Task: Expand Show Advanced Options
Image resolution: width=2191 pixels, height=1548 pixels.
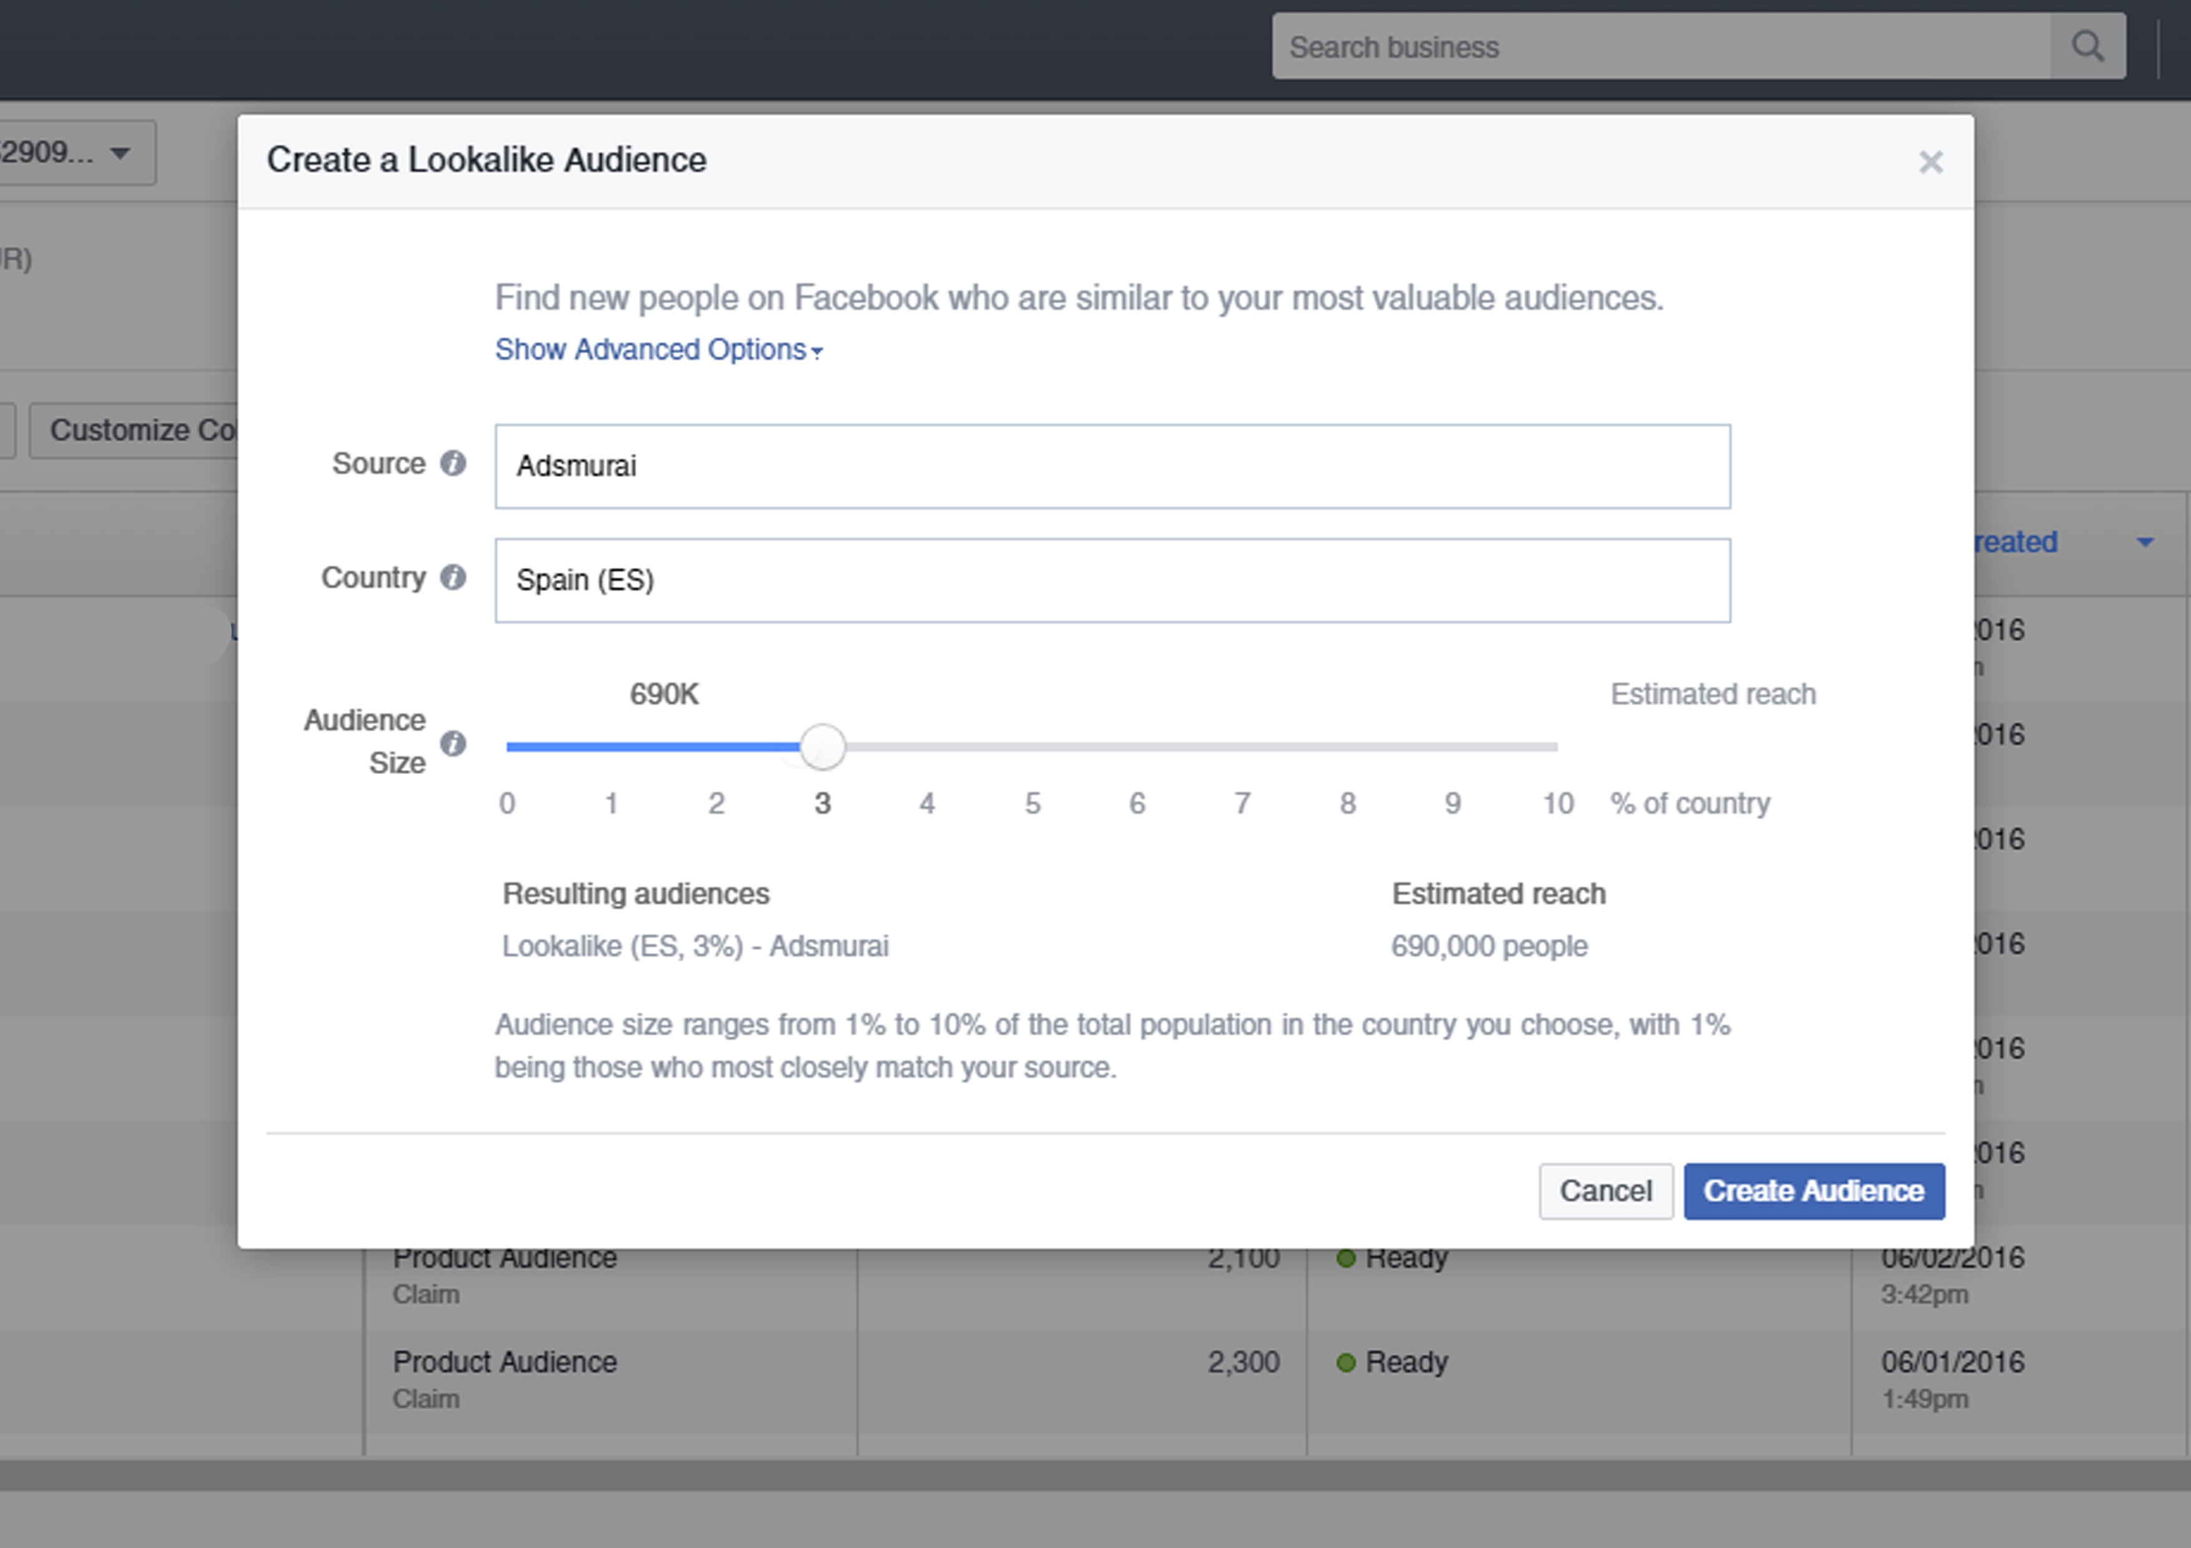Action: [658, 350]
